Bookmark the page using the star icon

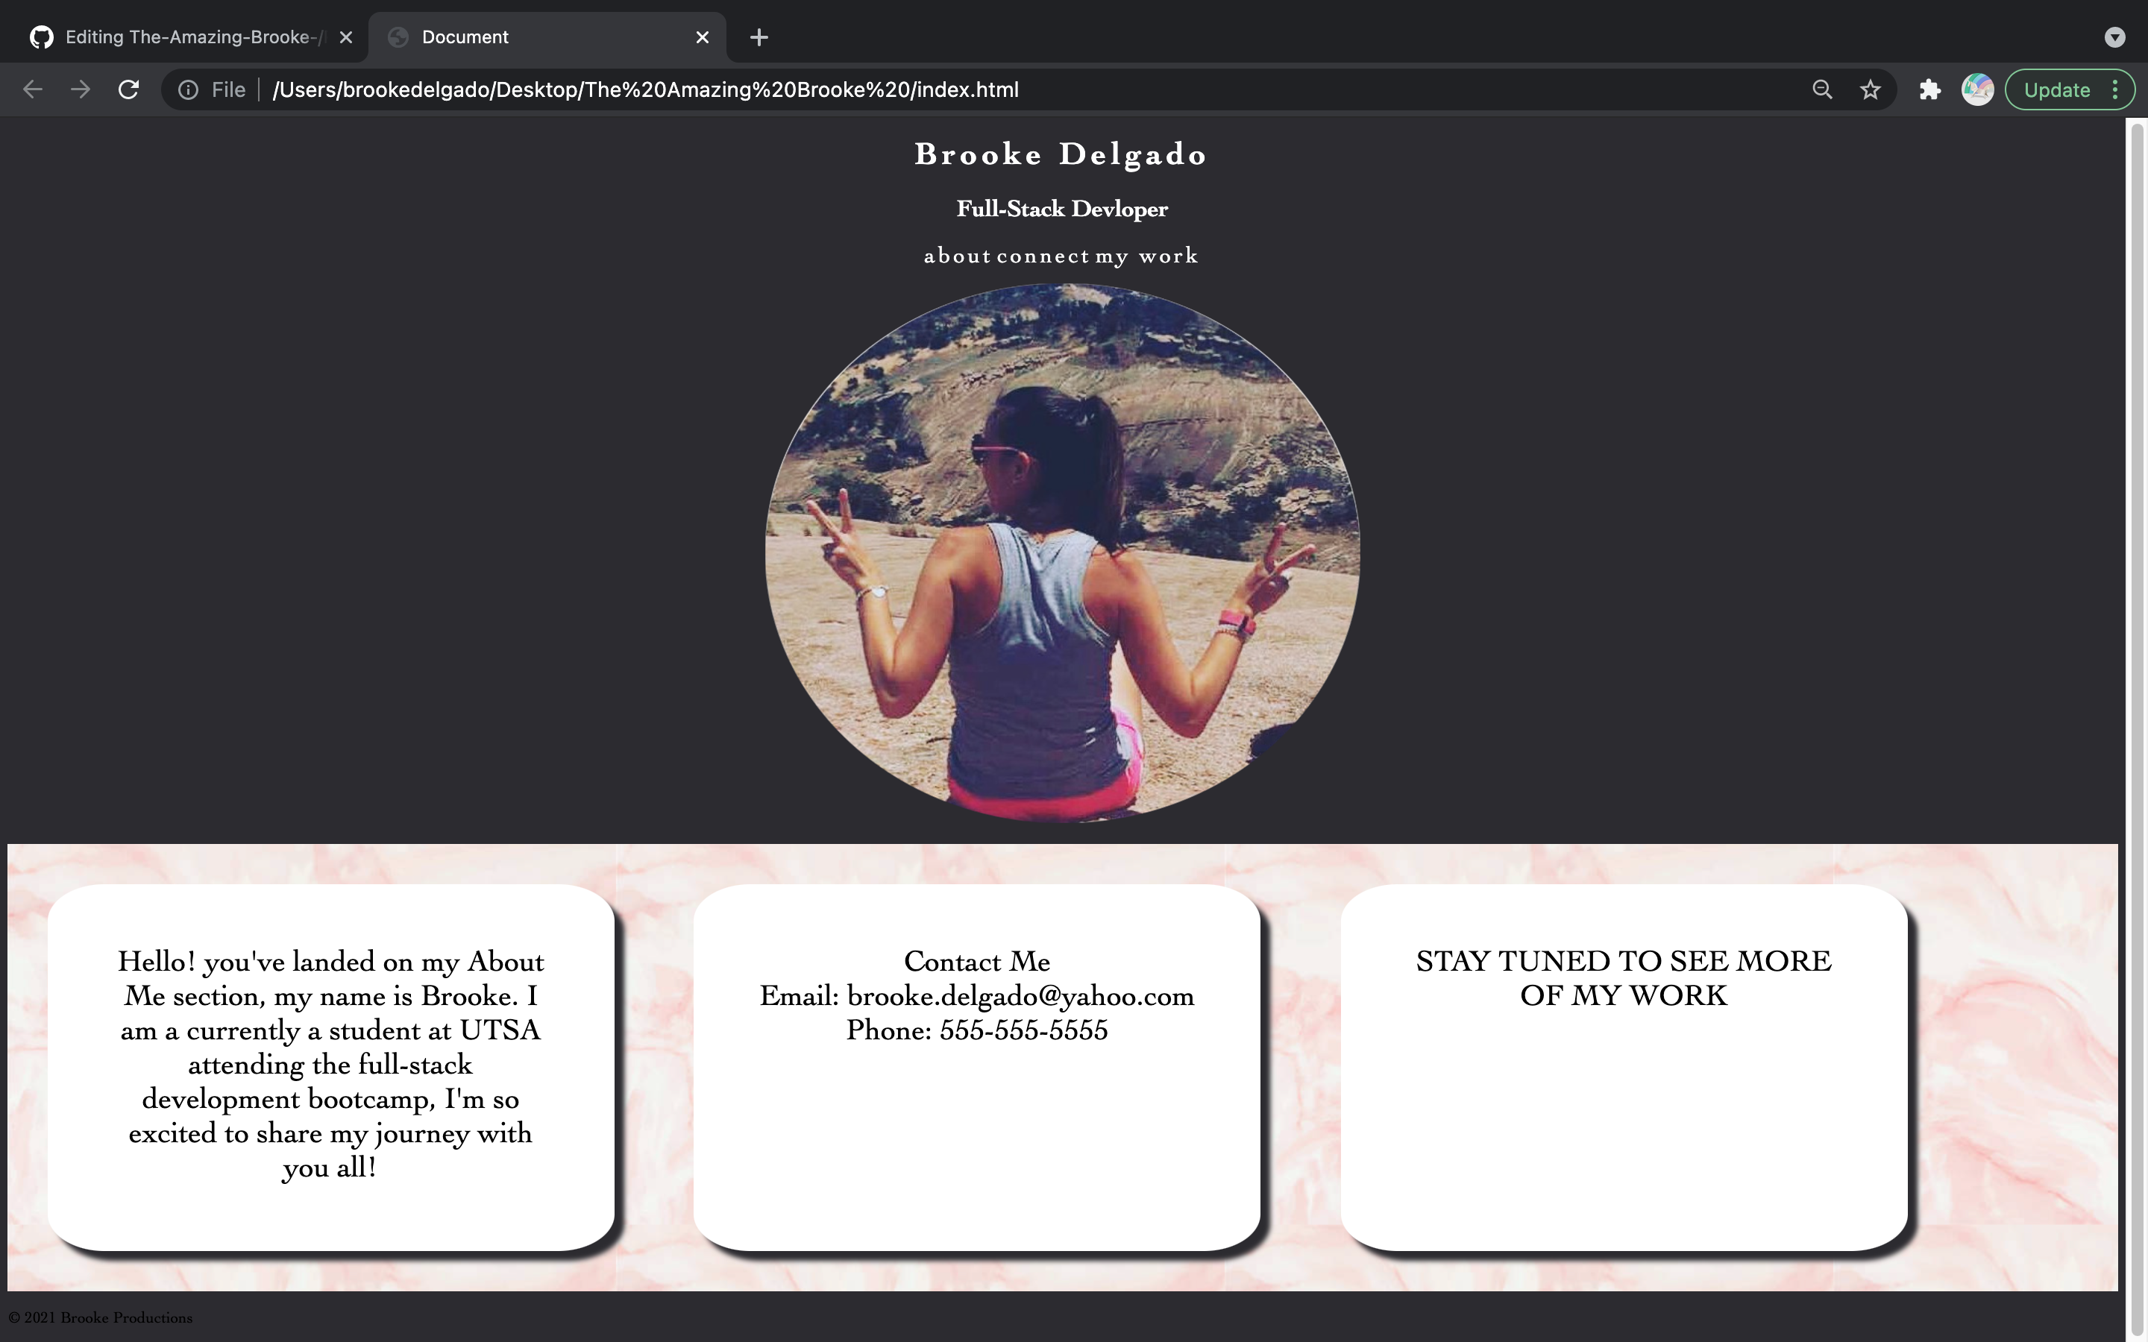pos(1869,89)
